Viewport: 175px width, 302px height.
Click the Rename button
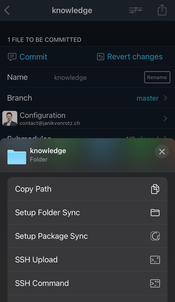(x=157, y=77)
